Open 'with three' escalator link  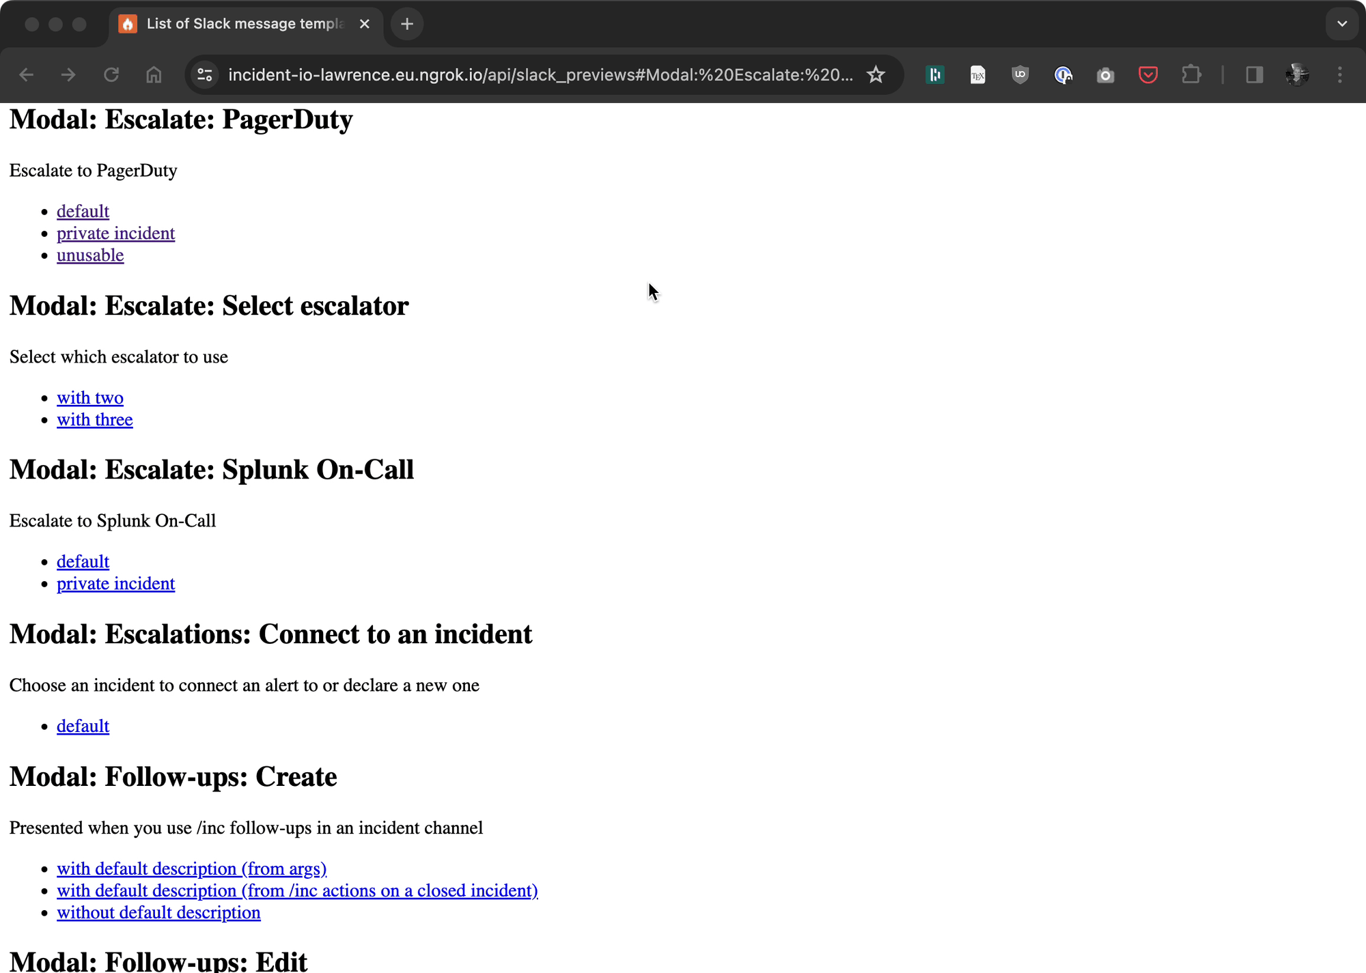coord(94,420)
